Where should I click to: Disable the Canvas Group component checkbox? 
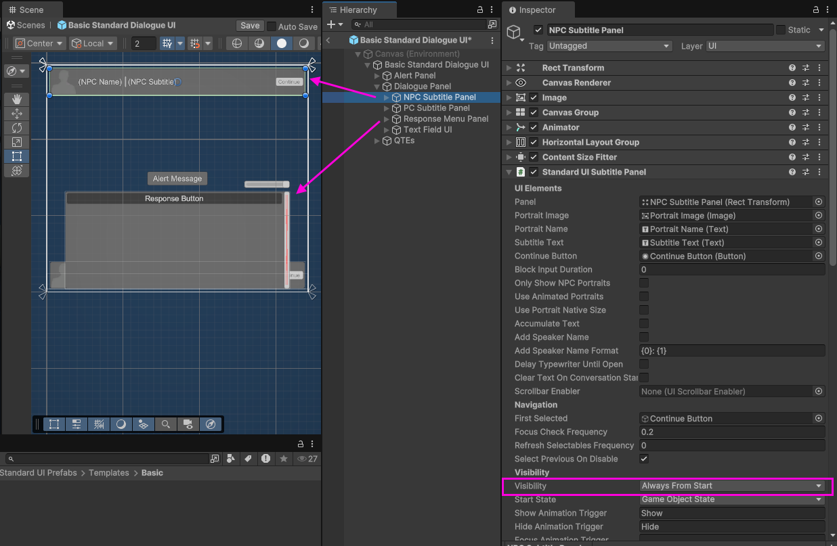[534, 112]
